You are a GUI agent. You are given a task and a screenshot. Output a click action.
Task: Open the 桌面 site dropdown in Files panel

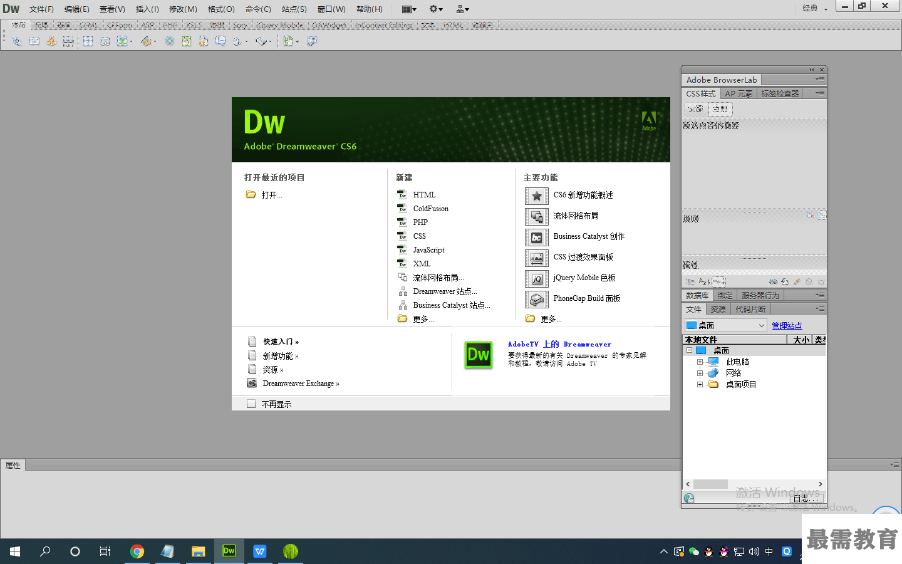tap(725, 326)
